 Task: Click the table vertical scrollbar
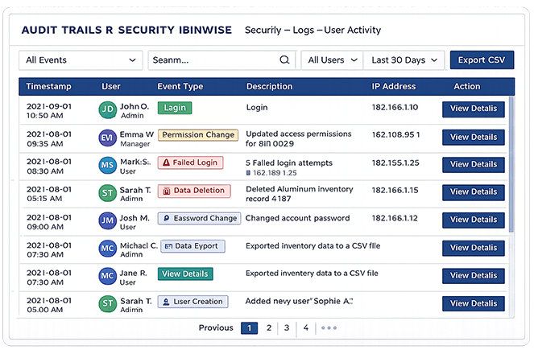click(511, 164)
